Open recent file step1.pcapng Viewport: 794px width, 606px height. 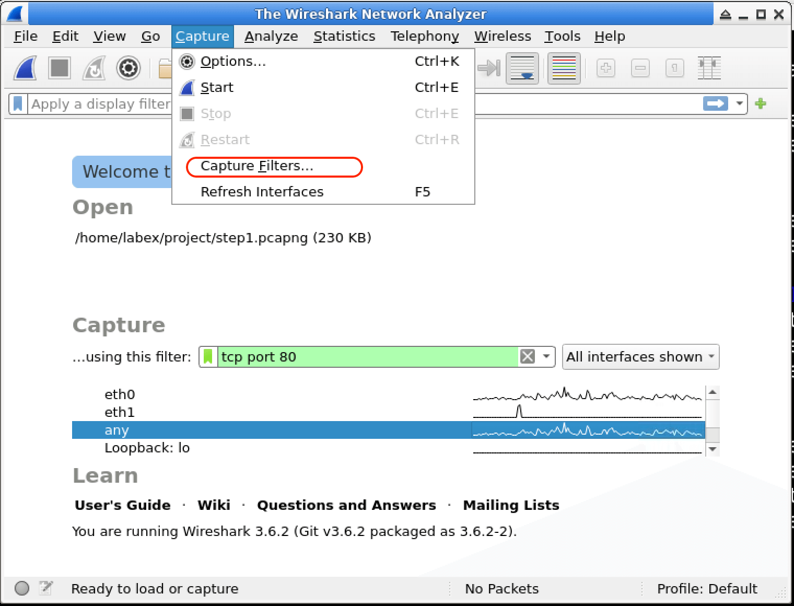tap(223, 238)
